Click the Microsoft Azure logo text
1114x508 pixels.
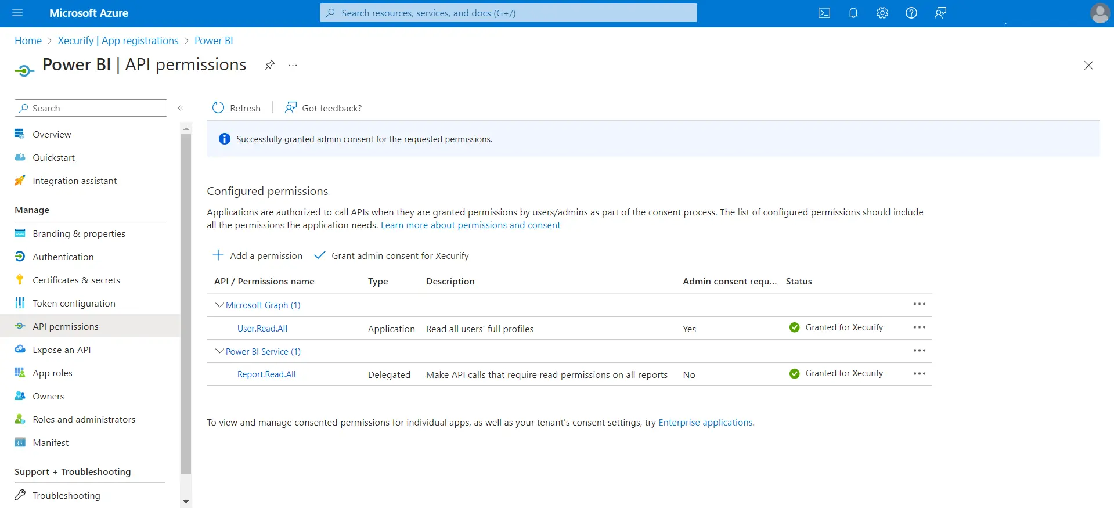click(89, 13)
